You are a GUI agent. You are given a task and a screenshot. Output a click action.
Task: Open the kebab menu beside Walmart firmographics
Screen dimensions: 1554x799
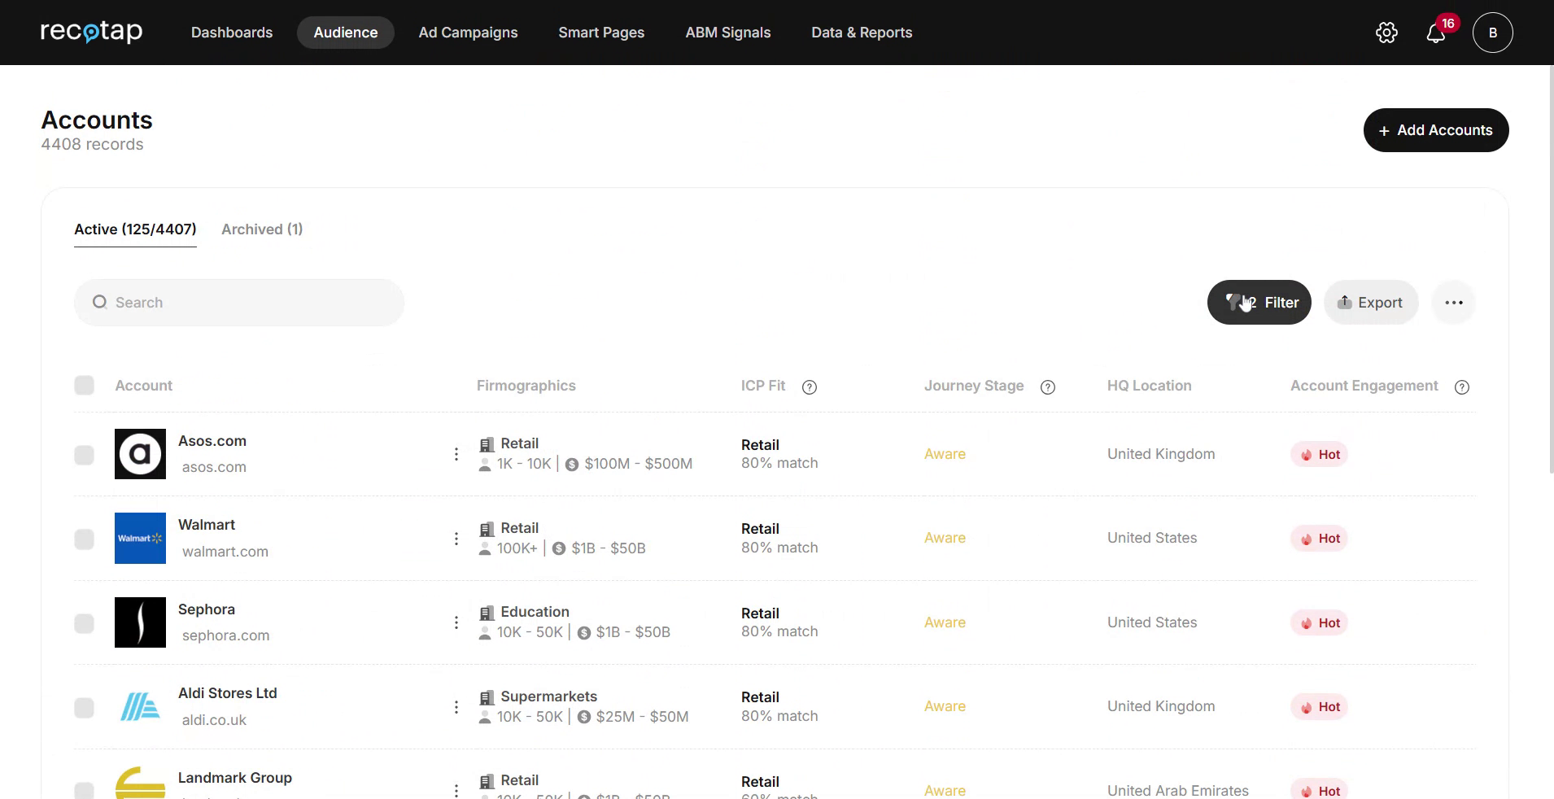tap(456, 538)
